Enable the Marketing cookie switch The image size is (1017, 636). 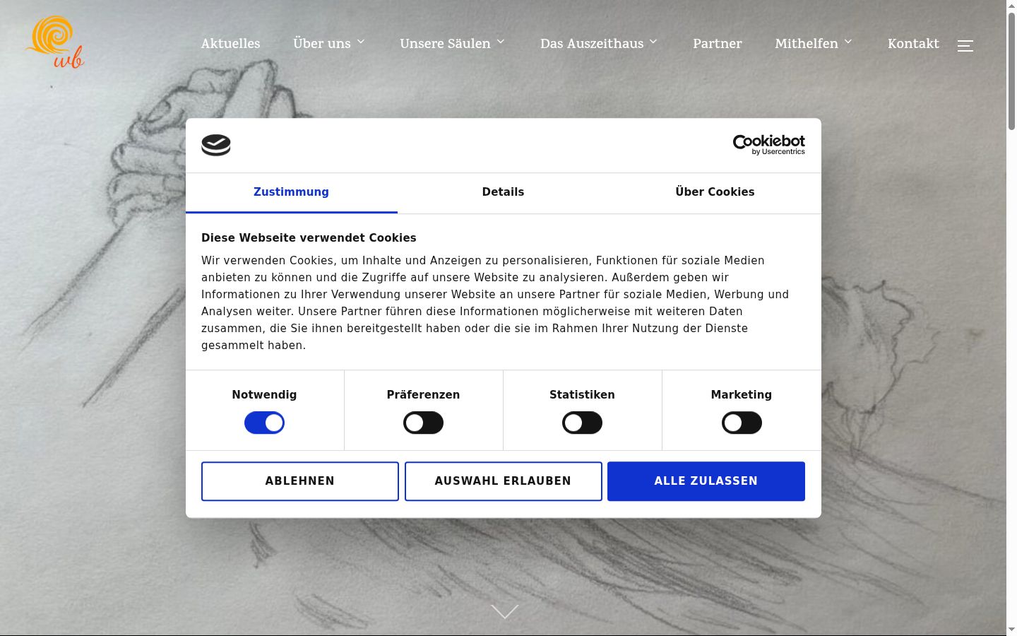tap(742, 423)
